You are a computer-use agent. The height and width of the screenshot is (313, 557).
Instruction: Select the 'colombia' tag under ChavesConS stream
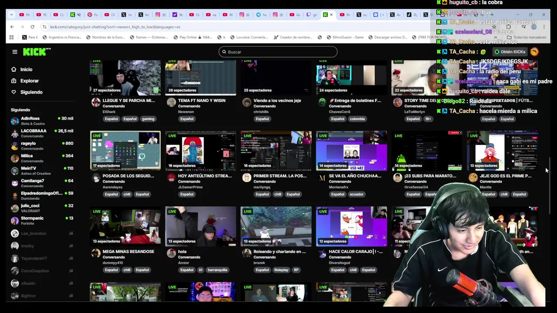[357, 119]
